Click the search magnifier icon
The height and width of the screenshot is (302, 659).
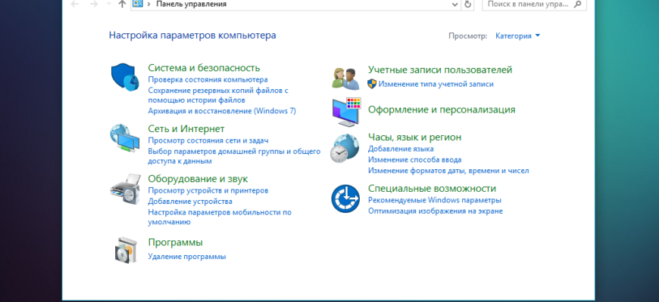tap(577, 5)
